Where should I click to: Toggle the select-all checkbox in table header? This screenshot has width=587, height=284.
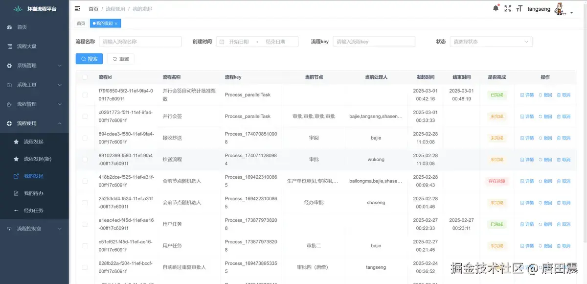point(85,77)
